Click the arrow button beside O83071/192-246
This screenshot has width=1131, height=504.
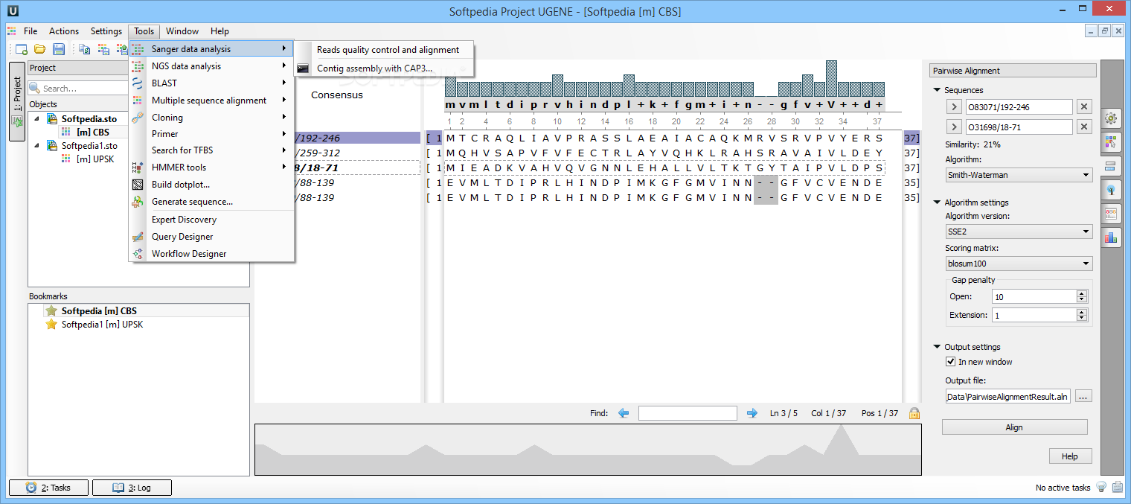pyautogui.click(x=953, y=107)
